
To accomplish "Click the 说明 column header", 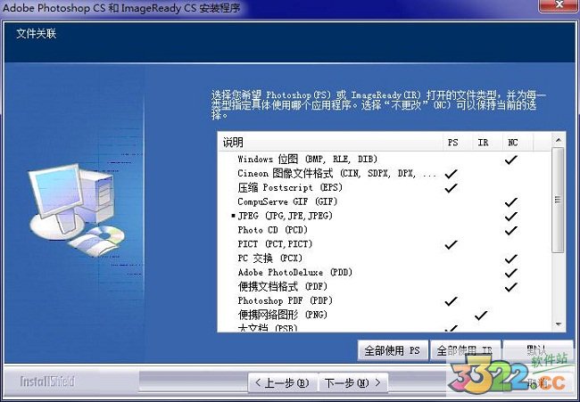I will (330, 143).
